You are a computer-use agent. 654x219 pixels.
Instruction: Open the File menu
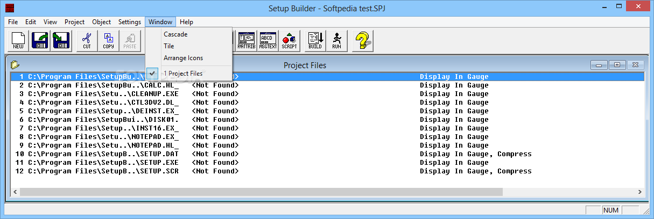[x=13, y=22]
